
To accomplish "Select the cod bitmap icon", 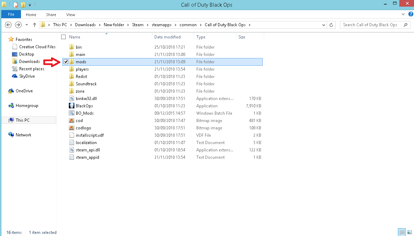I will 71,121.
